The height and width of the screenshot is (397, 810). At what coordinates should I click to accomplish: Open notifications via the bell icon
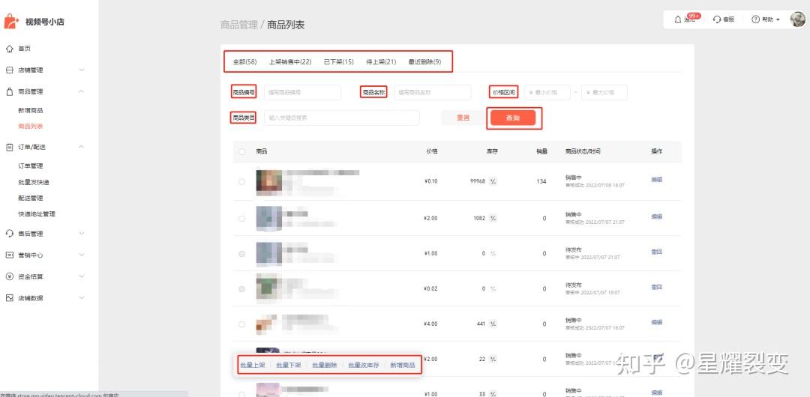click(678, 19)
